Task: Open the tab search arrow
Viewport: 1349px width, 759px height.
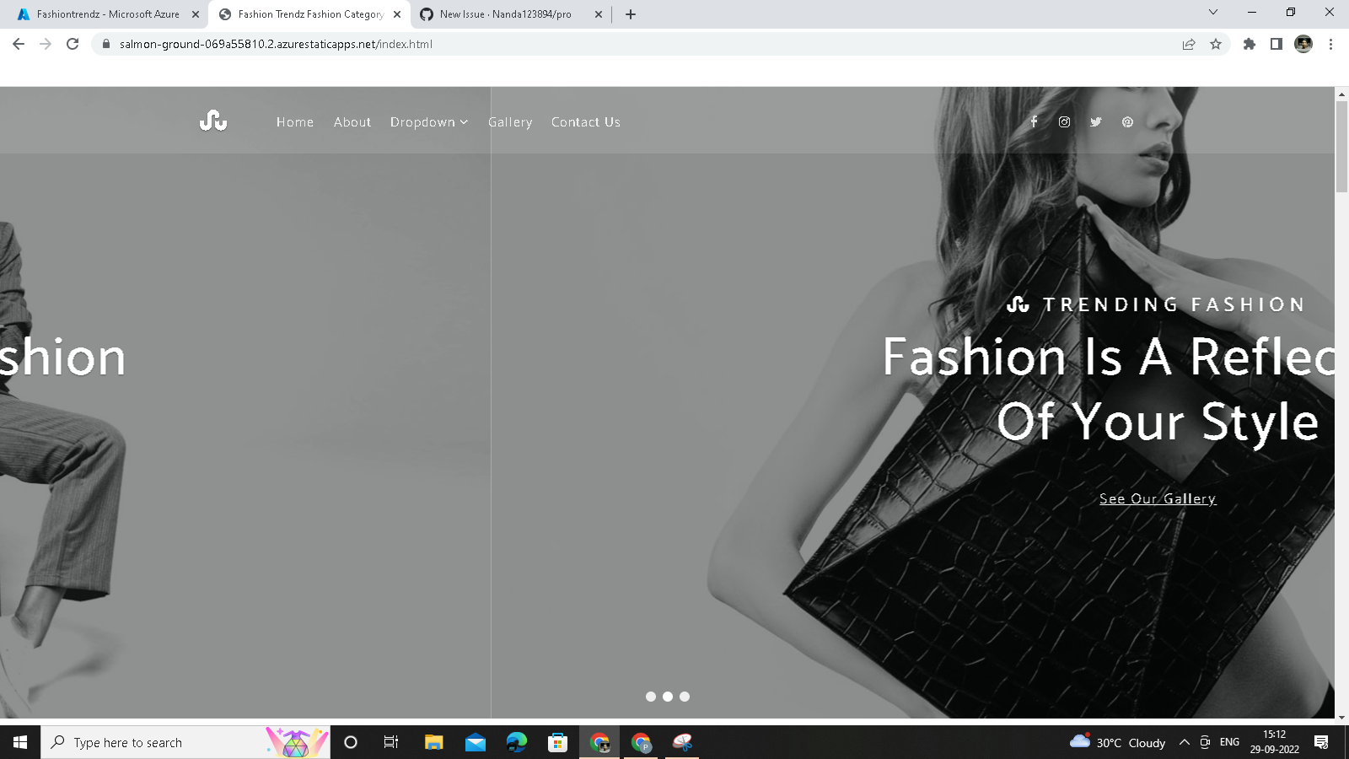Action: 1212,13
